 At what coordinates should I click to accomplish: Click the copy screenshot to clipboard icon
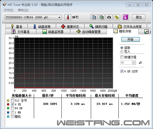point(101,17)
